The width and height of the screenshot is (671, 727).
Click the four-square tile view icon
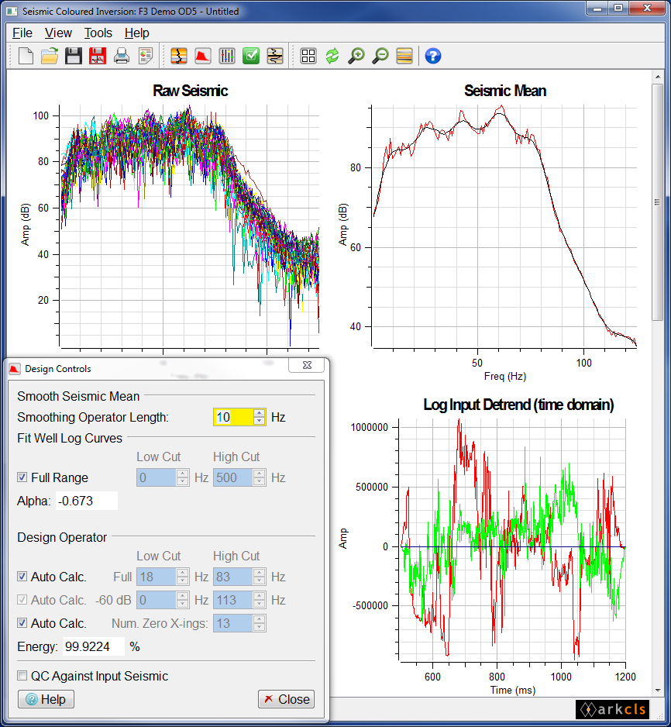[x=308, y=56]
